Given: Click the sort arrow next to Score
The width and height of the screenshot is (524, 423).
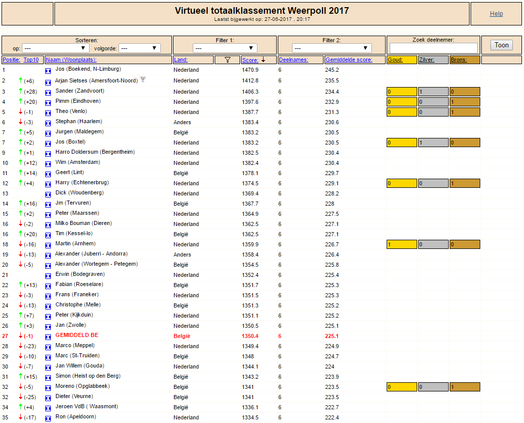Looking at the screenshot, I should coord(264,60).
